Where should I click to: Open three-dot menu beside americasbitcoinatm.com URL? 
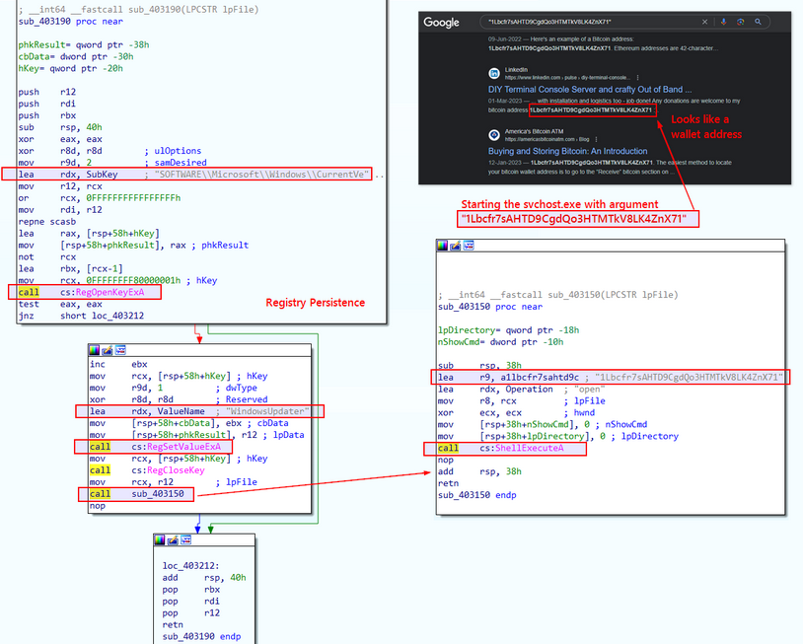[597, 139]
